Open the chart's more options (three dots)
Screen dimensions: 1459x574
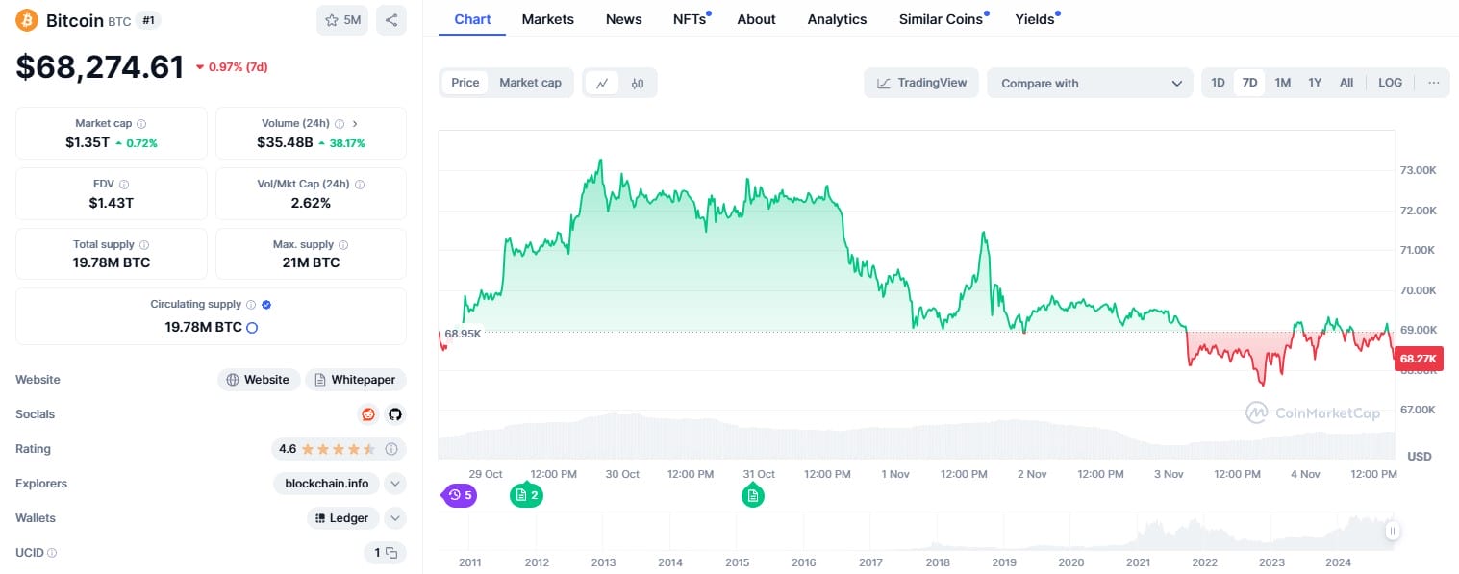pos(1433,83)
